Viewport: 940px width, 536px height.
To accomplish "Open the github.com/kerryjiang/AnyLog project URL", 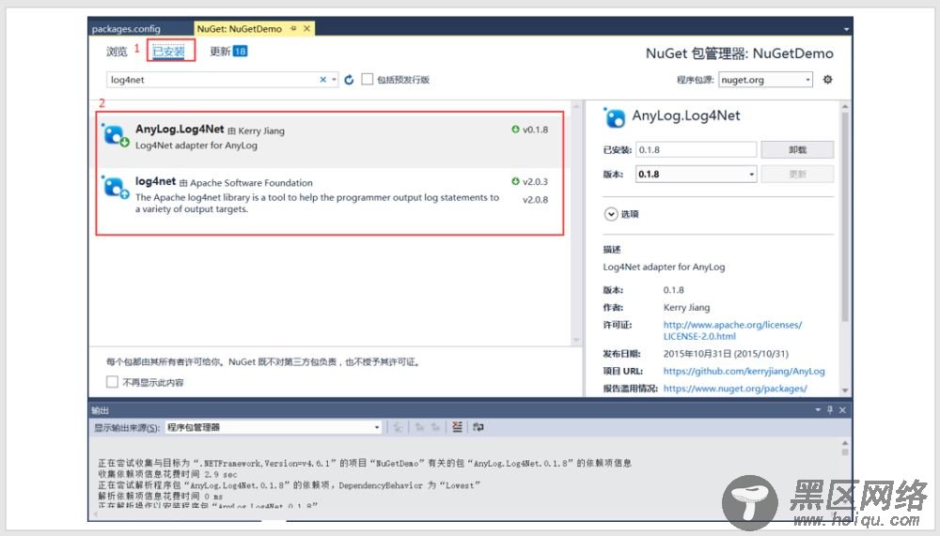I will point(744,372).
